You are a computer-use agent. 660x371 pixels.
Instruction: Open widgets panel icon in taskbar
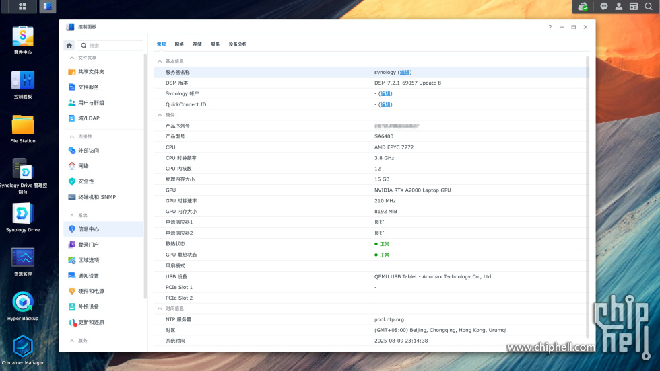634,6
